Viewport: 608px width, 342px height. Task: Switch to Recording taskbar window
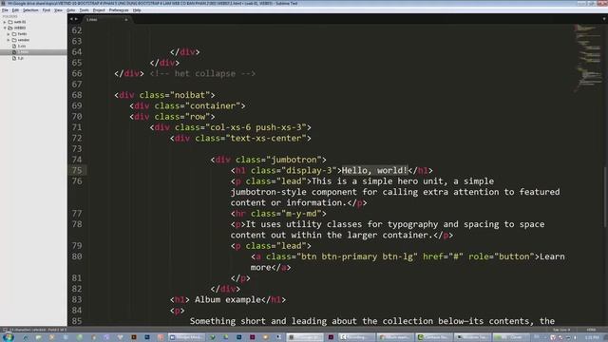357,337
